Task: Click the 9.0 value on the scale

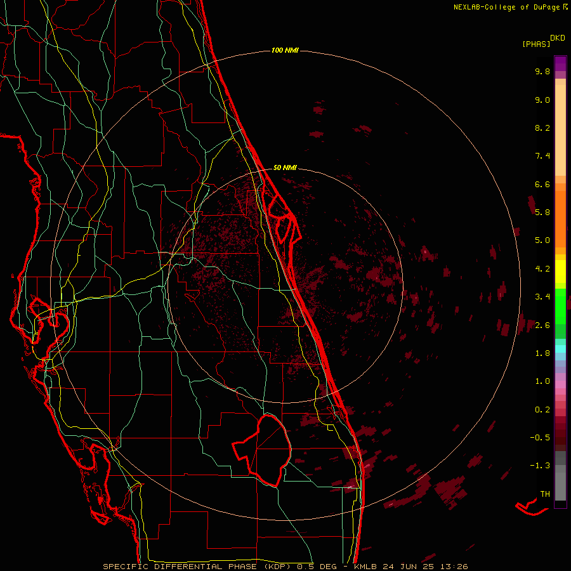Action: (542, 100)
